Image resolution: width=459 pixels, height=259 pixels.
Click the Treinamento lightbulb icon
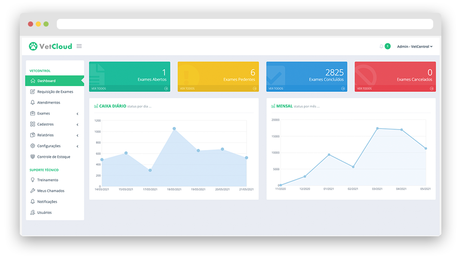33,180
